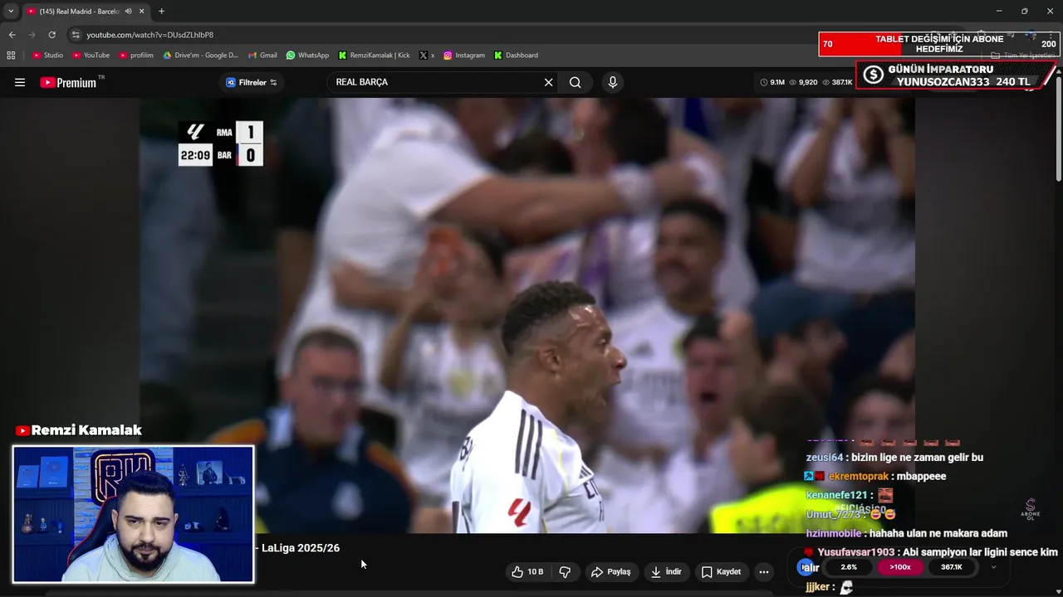
Task: Click chat username kenanefe121
Action: (836, 495)
